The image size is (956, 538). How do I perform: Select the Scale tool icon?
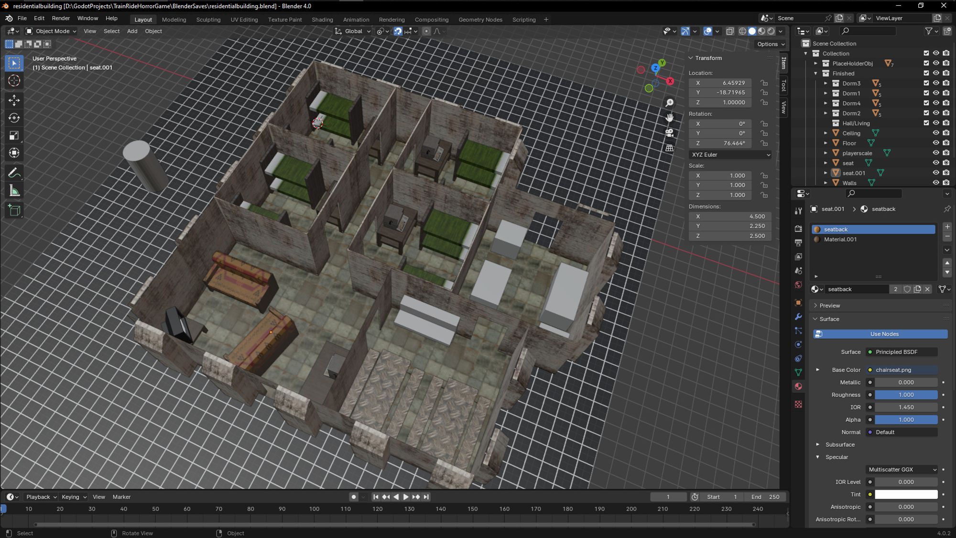14,135
